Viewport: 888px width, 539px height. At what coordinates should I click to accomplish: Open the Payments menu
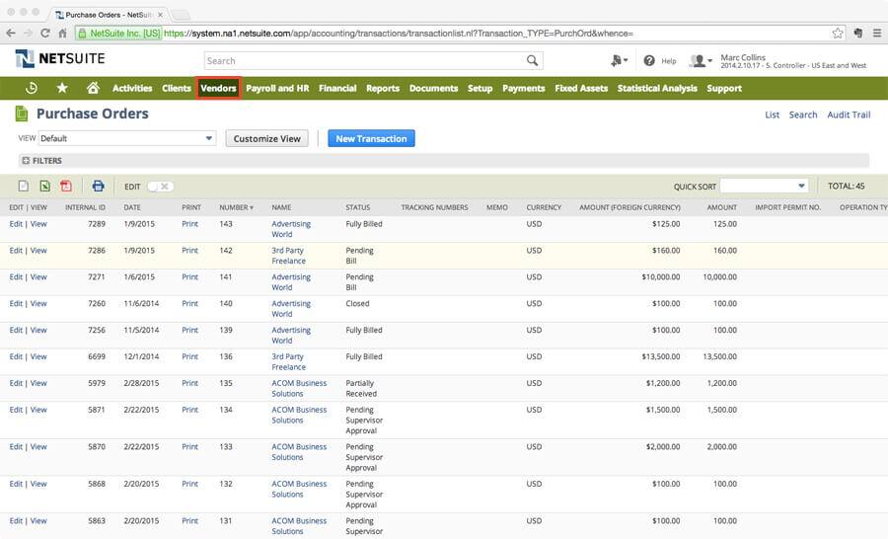coord(523,89)
